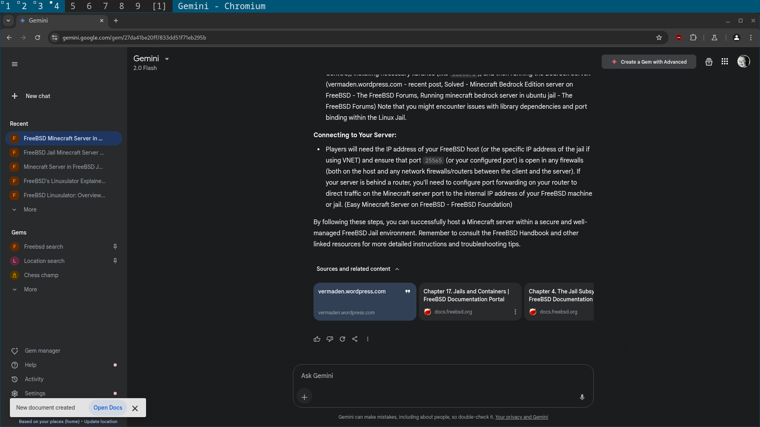Click the thumbs up good response icon

click(317, 339)
